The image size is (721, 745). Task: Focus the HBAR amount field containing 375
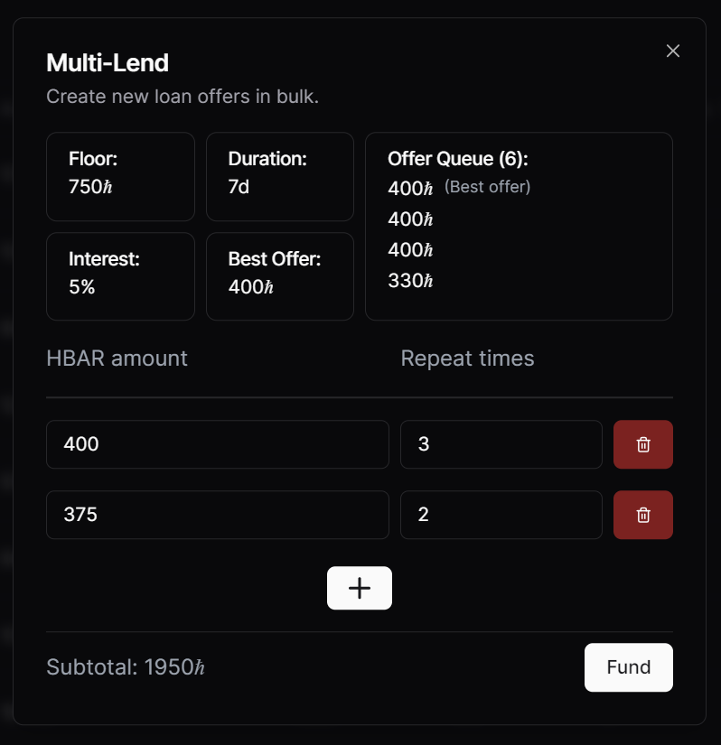(217, 515)
